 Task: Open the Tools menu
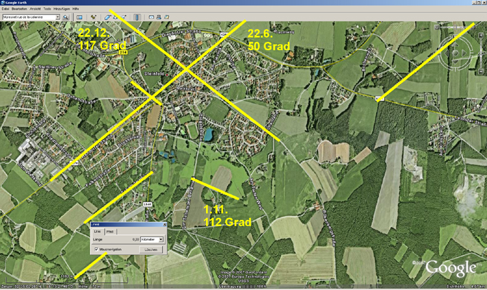47,9
